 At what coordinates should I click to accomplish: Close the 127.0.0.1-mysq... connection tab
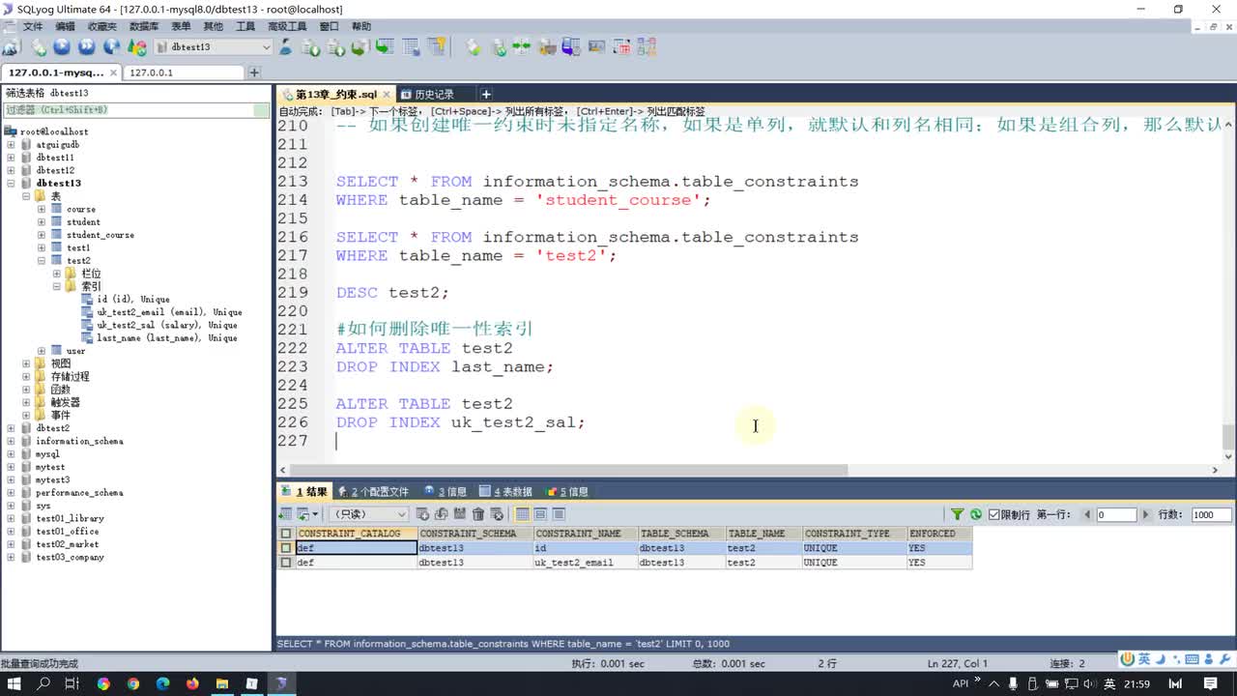coord(113,72)
